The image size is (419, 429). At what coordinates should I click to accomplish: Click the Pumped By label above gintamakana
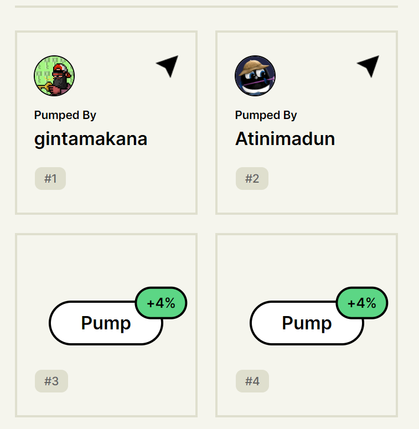[x=65, y=115]
